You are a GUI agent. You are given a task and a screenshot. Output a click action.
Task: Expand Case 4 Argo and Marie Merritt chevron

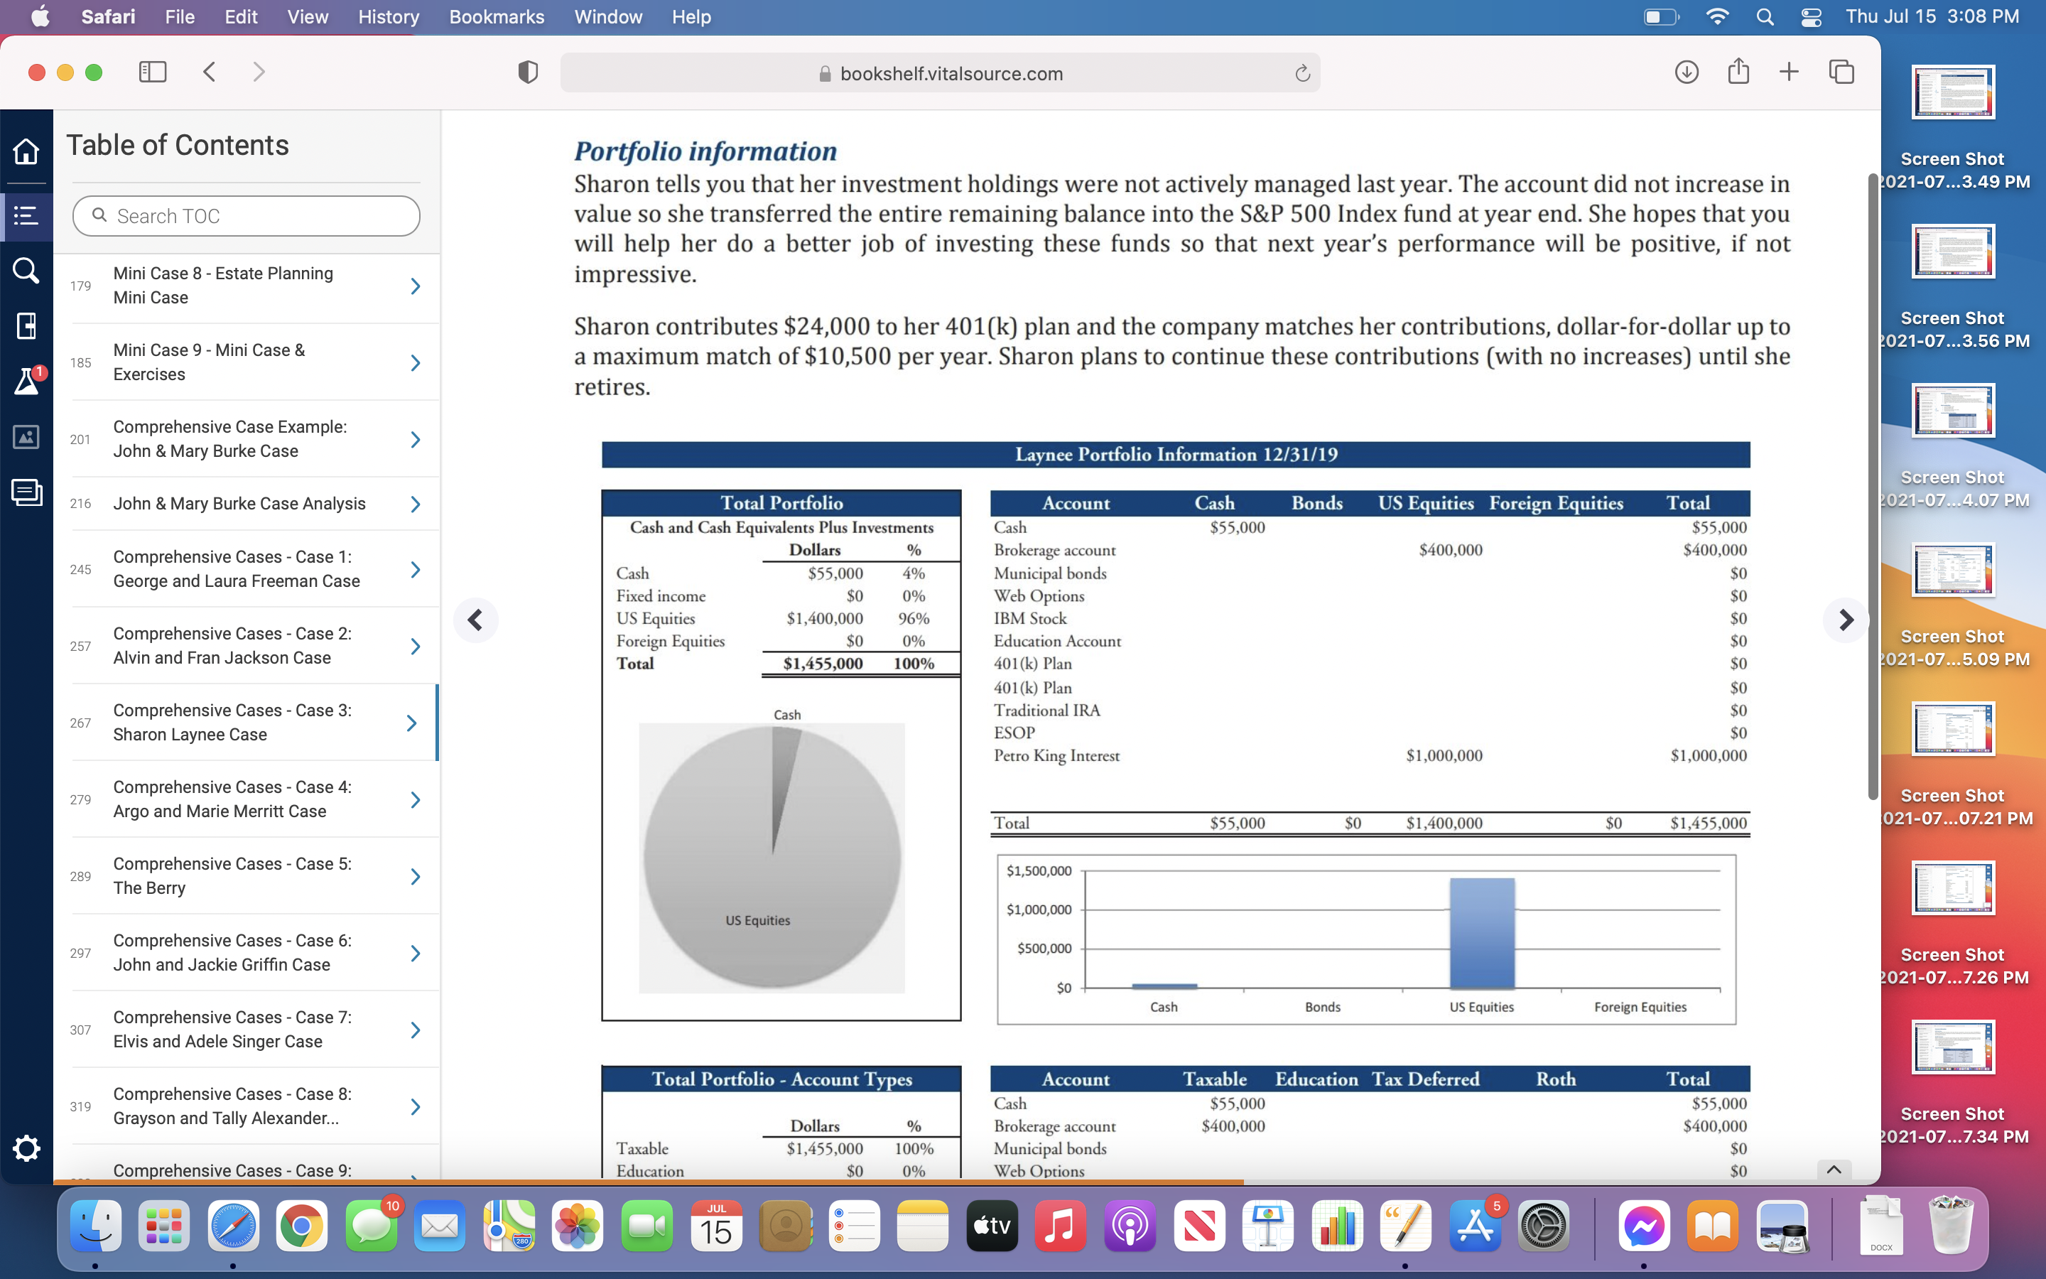415,799
